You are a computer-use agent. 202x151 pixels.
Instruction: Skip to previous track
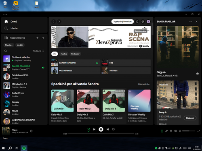94,129
